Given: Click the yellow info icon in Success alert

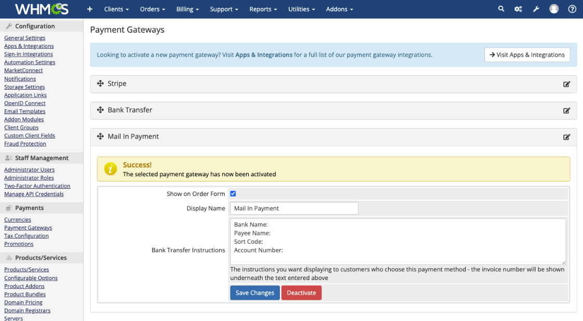Looking at the screenshot, I should coord(111,169).
